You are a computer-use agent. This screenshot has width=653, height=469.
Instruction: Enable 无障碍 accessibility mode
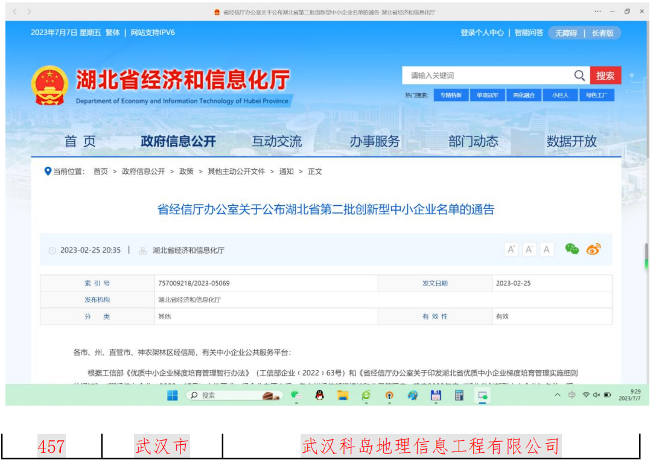tap(566, 33)
